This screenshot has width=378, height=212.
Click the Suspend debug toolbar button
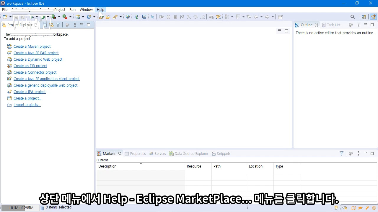click(168, 17)
